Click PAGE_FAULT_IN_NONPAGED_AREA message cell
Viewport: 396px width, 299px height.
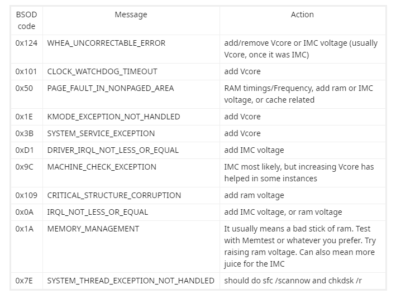pyautogui.click(x=131, y=94)
